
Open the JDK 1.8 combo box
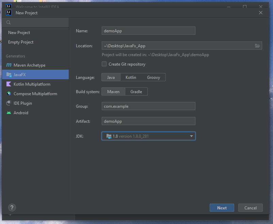click(148, 136)
